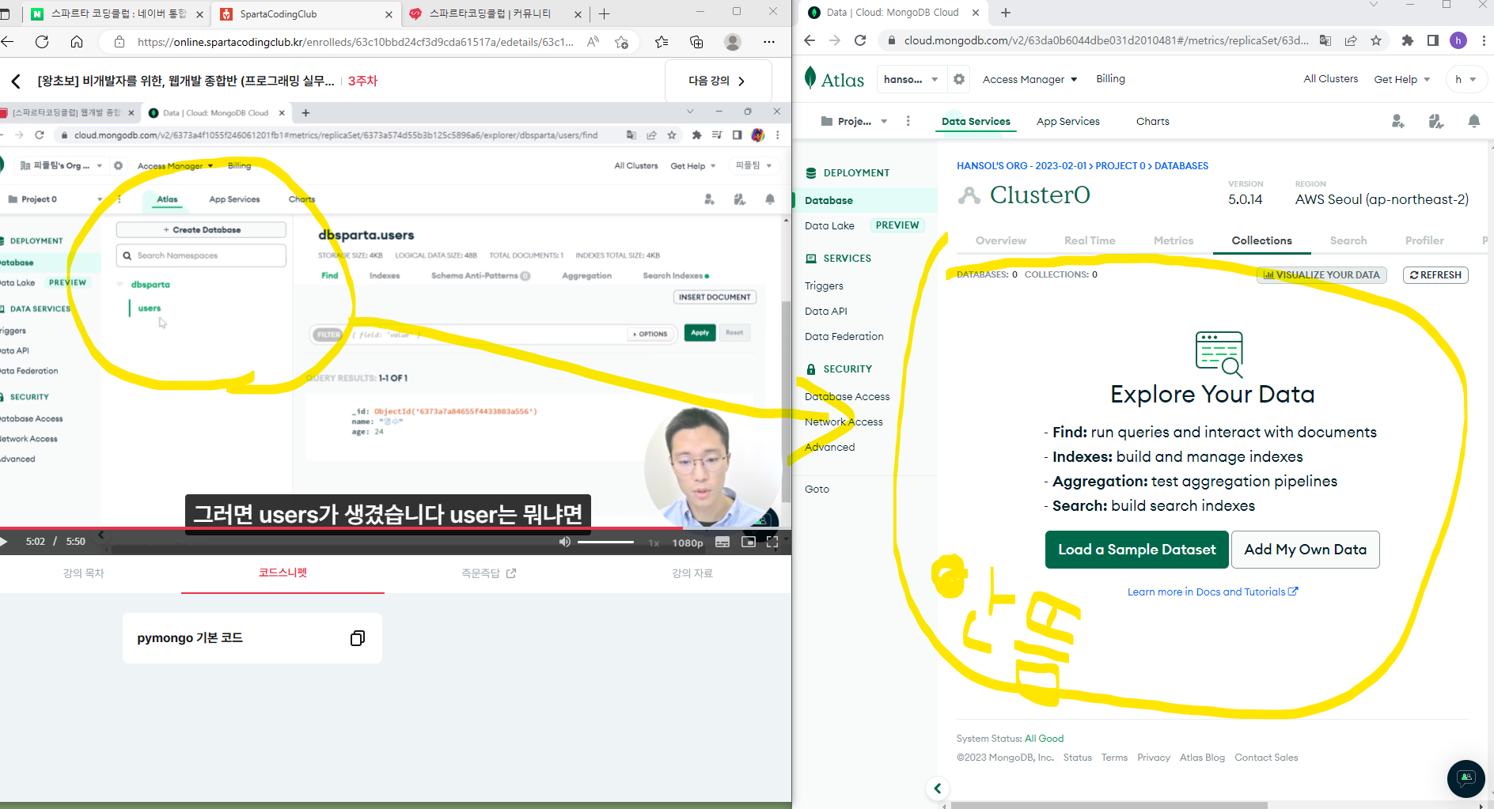Open the home page in the left browser
1494x809 pixels.
[77, 42]
